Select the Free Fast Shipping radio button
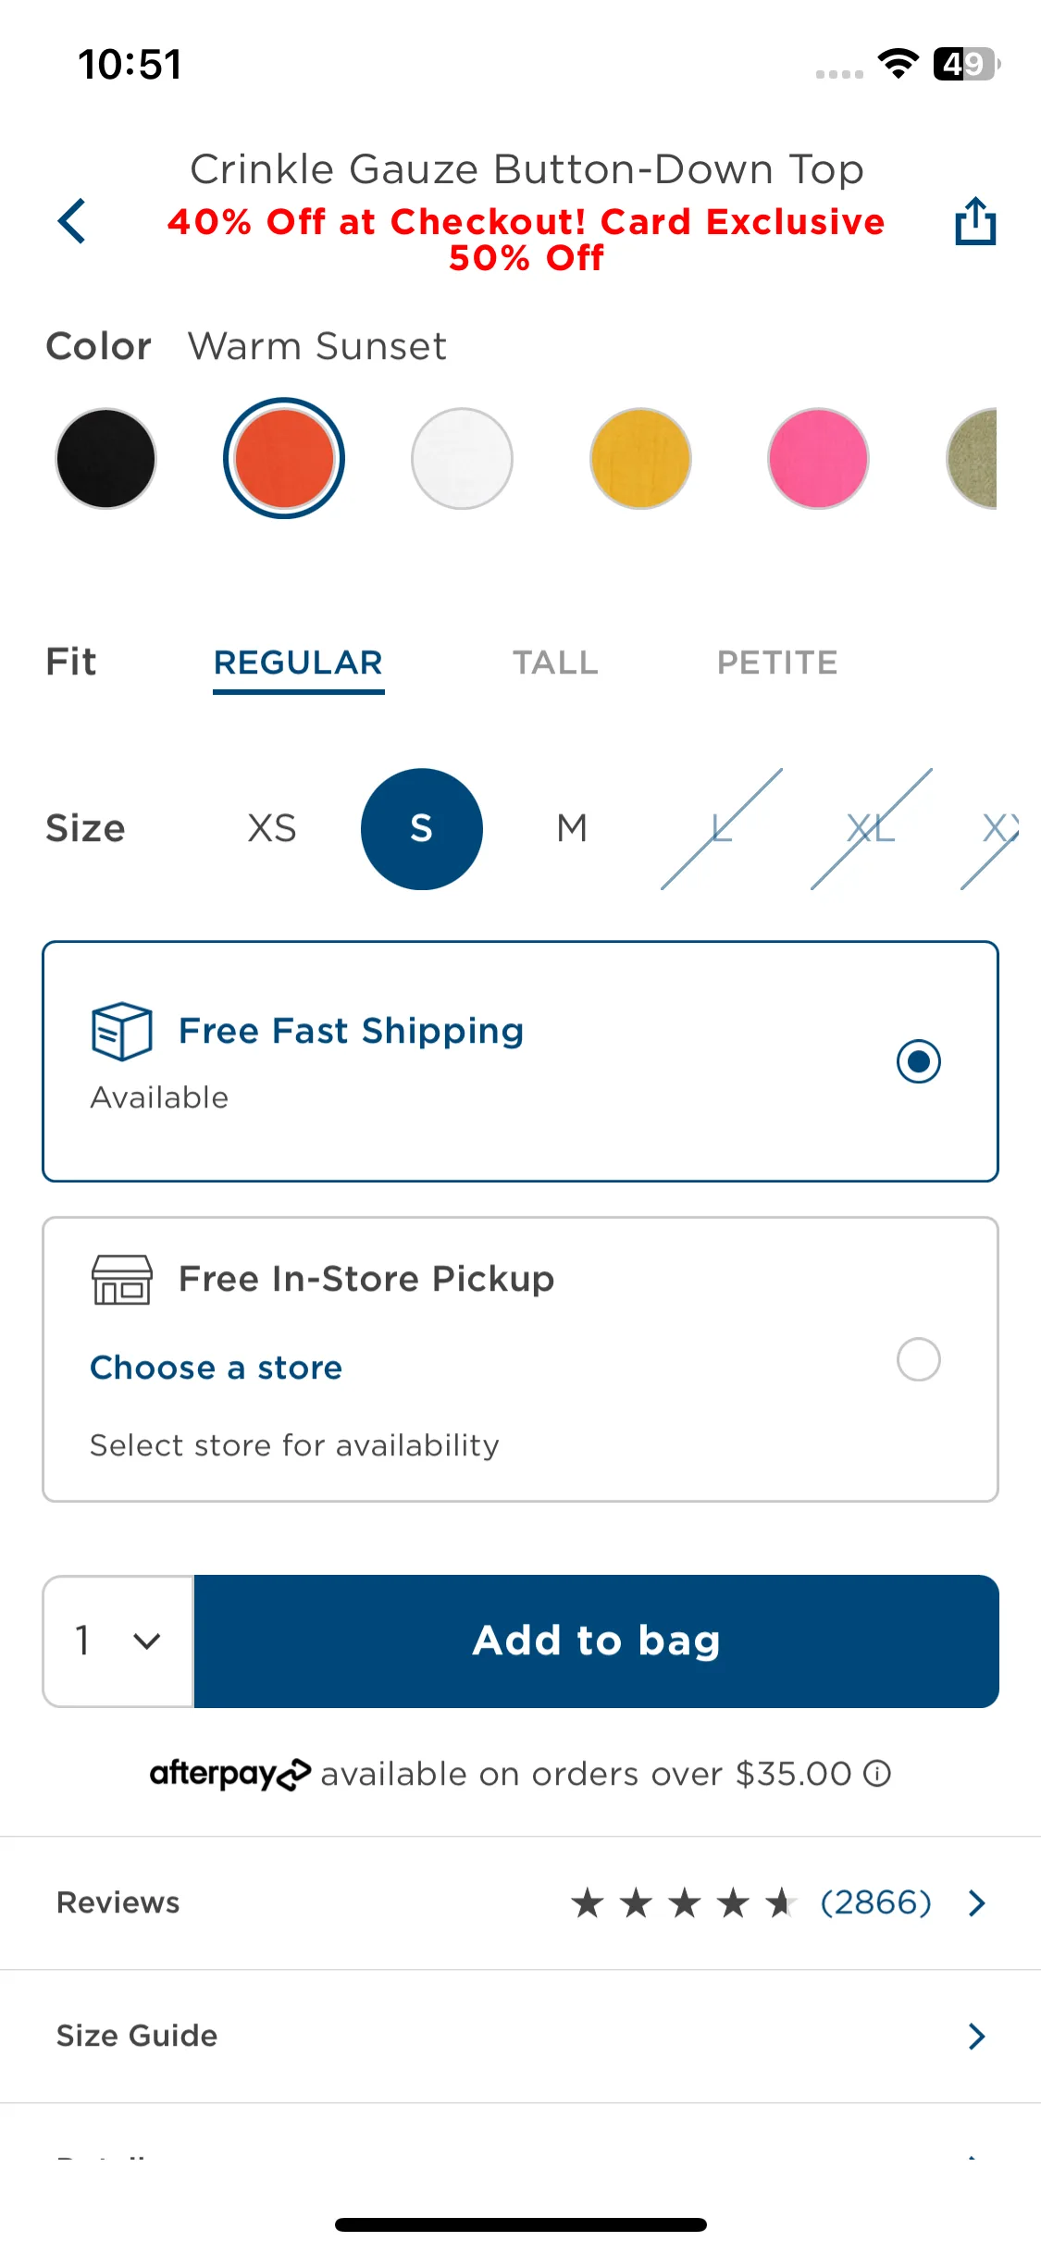 point(919,1060)
